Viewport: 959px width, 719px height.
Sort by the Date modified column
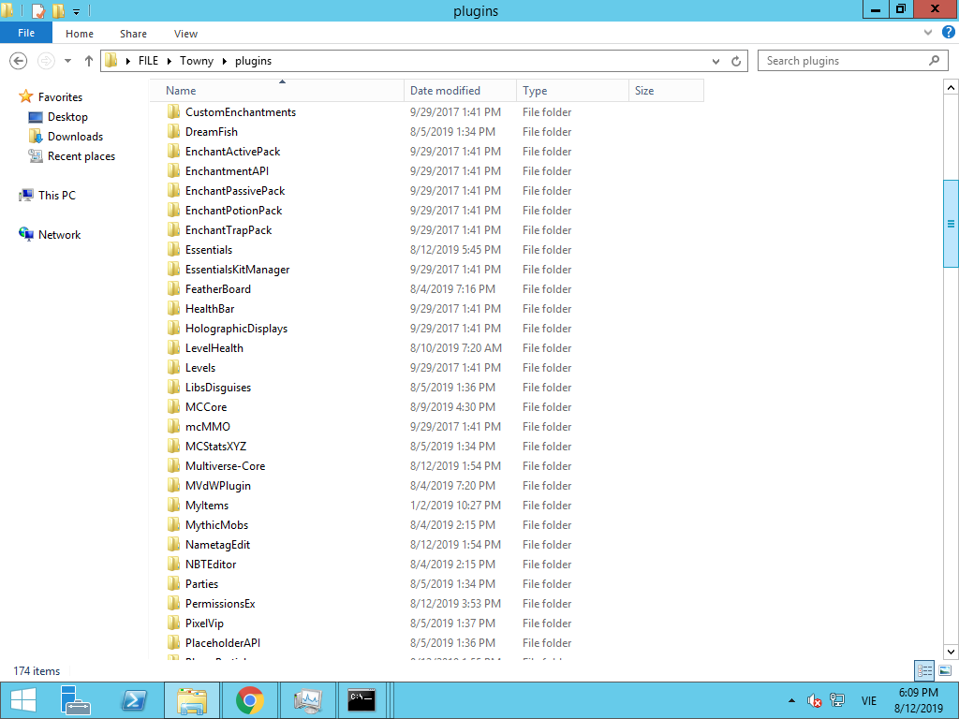[x=460, y=91]
